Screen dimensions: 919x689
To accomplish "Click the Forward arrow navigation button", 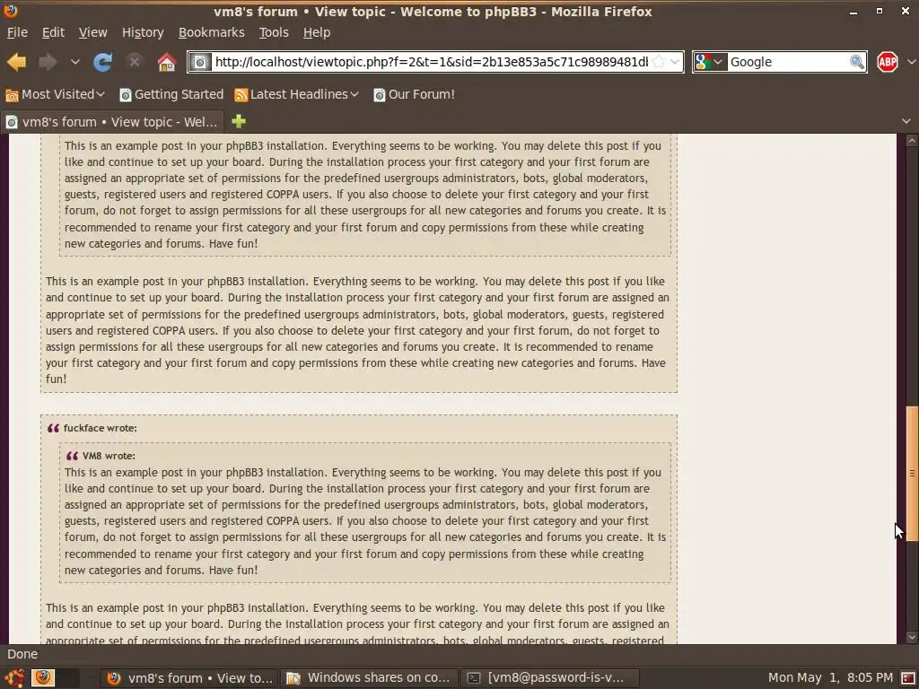I will pyautogui.click(x=48, y=62).
